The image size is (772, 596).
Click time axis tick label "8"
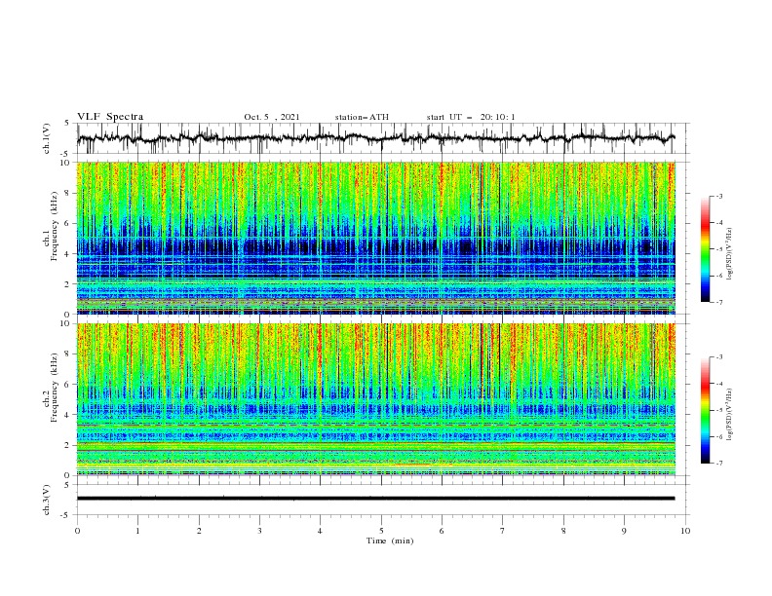(563, 531)
